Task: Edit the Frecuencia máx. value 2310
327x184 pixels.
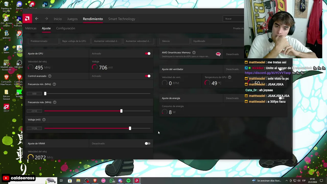Action: click(x=34, y=111)
